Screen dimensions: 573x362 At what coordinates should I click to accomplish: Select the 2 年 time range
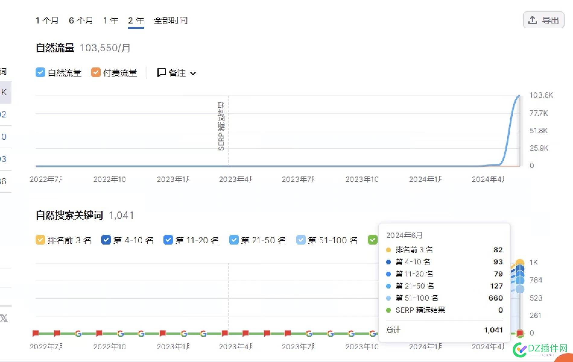coord(136,20)
